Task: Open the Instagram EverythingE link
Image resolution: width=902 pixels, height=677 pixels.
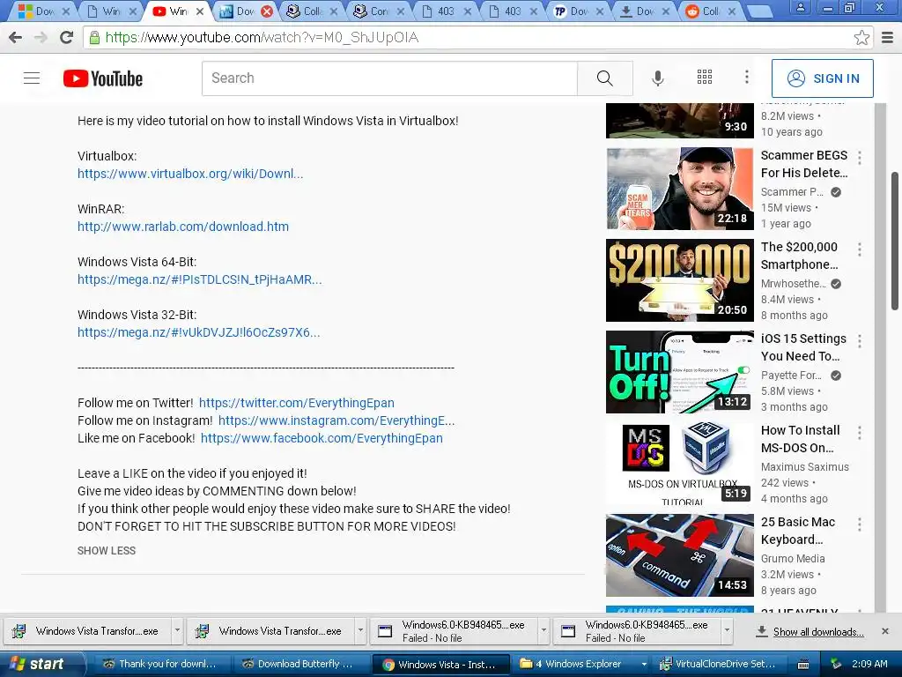Action: coord(336,420)
